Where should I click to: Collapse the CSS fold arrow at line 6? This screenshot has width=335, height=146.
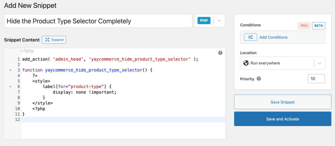[10, 87]
